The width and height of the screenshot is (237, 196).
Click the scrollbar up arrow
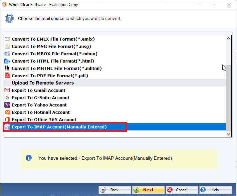coord(228,39)
